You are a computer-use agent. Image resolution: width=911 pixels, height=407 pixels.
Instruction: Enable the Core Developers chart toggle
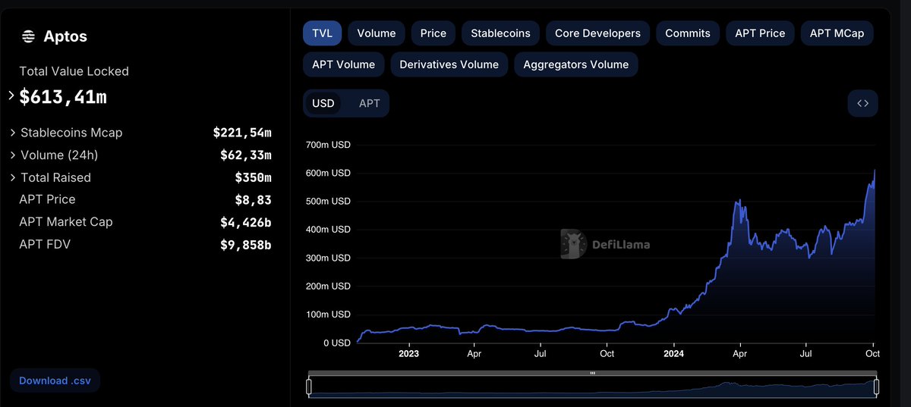click(x=597, y=33)
